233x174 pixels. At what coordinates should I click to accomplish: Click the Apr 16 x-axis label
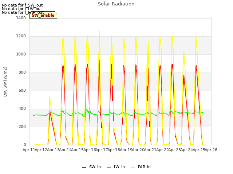(x=90, y=150)
